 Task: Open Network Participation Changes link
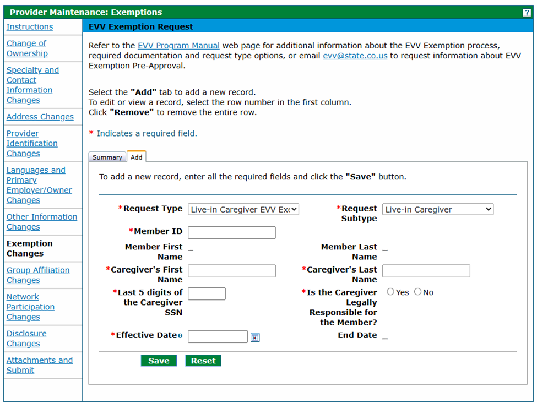(x=30, y=307)
